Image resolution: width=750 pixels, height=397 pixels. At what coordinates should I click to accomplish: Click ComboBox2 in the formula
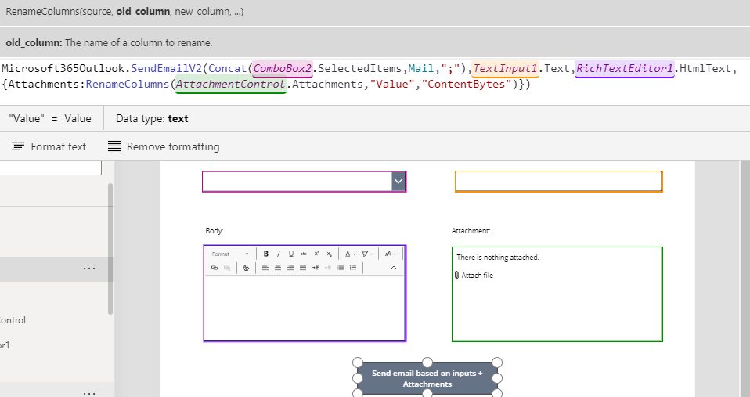coord(283,69)
